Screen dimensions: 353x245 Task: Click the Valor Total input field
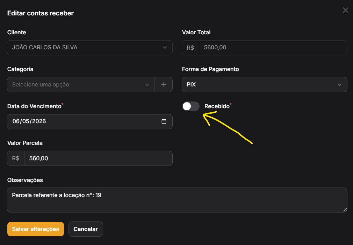(x=273, y=48)
